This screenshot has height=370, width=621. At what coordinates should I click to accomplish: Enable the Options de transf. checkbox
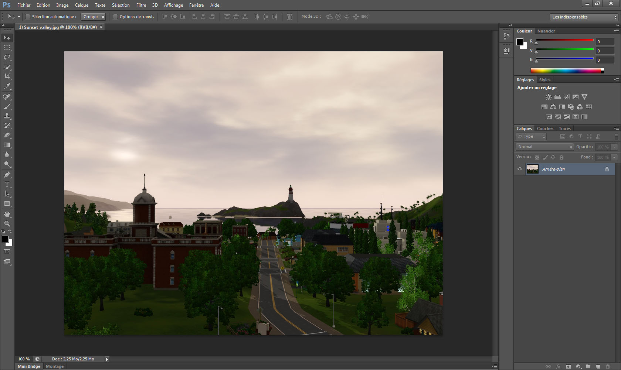115,17
